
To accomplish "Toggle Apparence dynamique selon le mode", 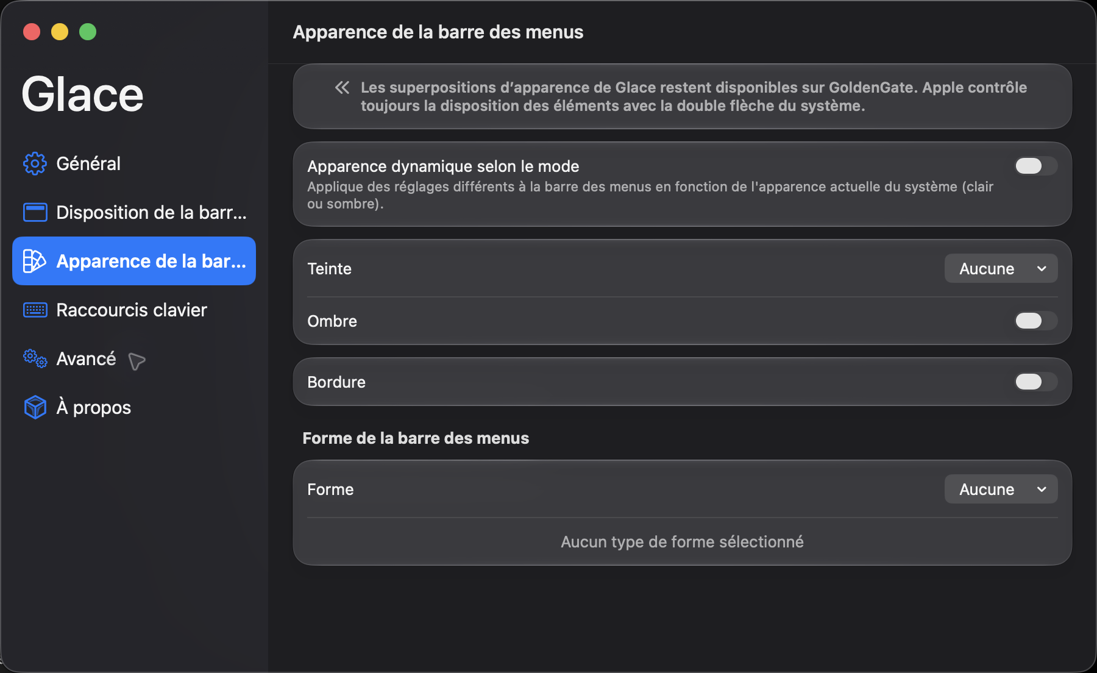I will [1035, 166].
